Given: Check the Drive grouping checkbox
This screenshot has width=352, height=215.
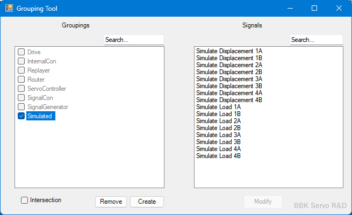Looking at the screenshot, I should (21, 52).
